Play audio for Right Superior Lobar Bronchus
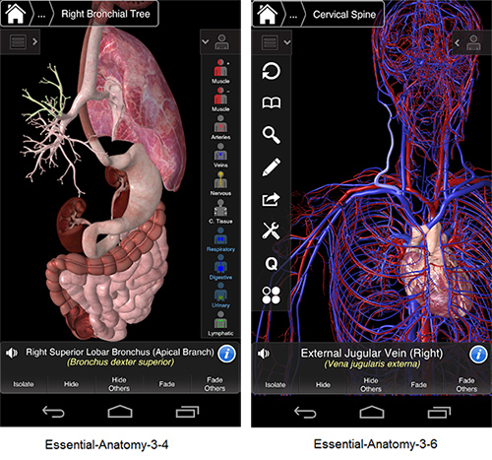 pos(12,353)
